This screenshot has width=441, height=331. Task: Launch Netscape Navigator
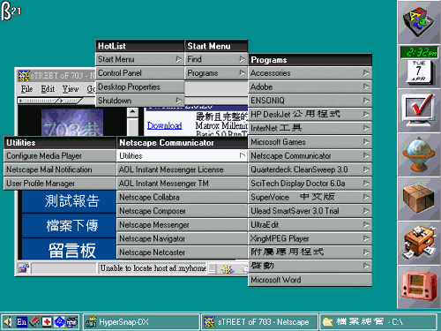[182, 238]
